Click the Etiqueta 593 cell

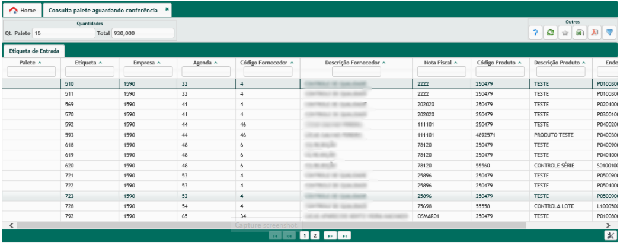coord(90,135)
